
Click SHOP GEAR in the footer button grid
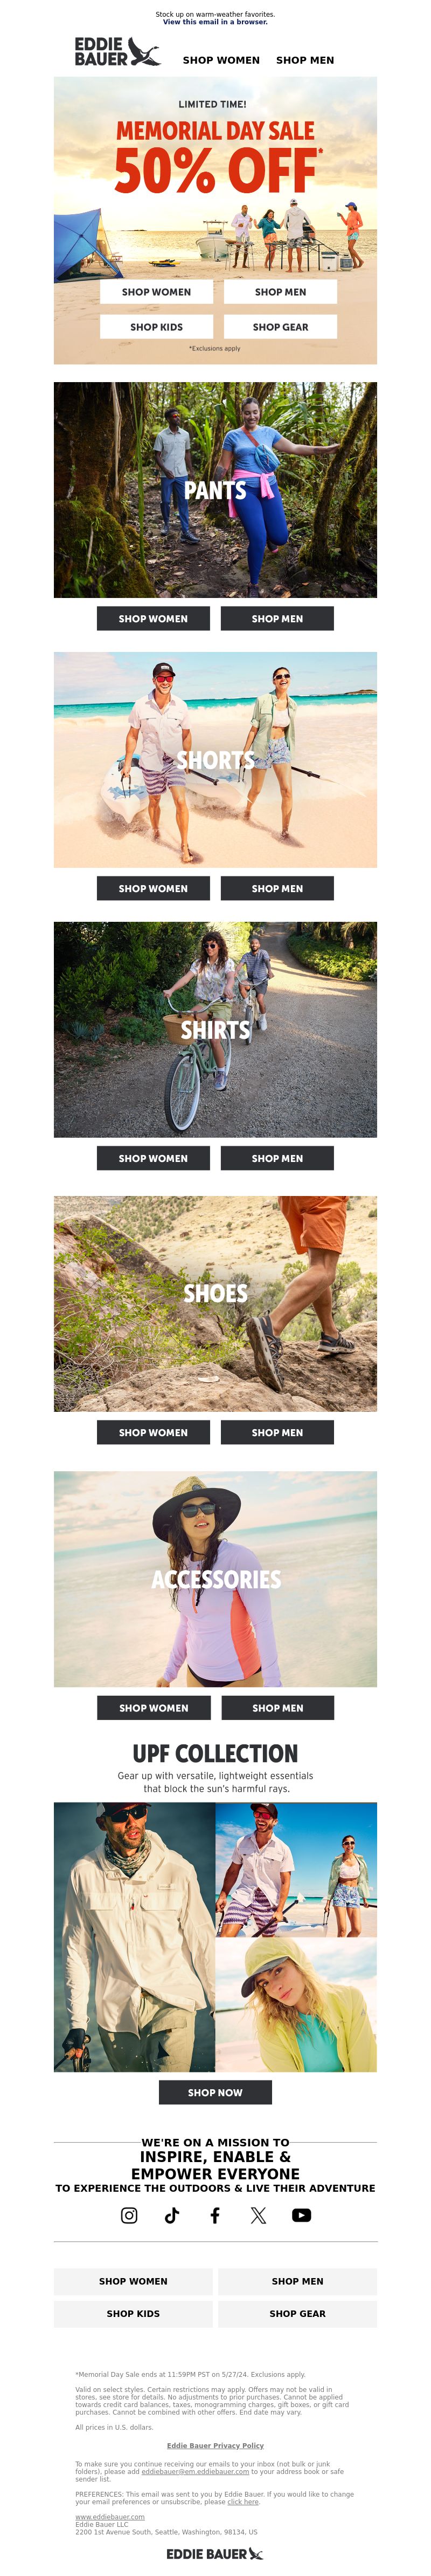point(297,2313)
